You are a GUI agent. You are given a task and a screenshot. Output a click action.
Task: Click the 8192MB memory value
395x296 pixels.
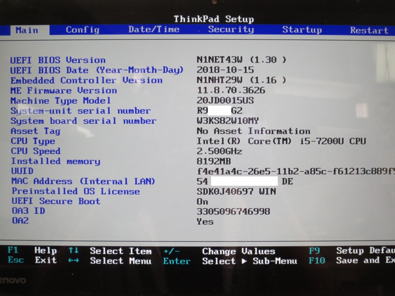point(214,161)
